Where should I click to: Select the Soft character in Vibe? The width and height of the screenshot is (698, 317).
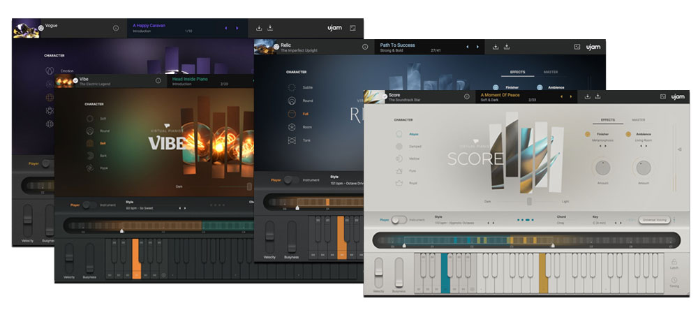pyautogui.click(x=96, y=119)
